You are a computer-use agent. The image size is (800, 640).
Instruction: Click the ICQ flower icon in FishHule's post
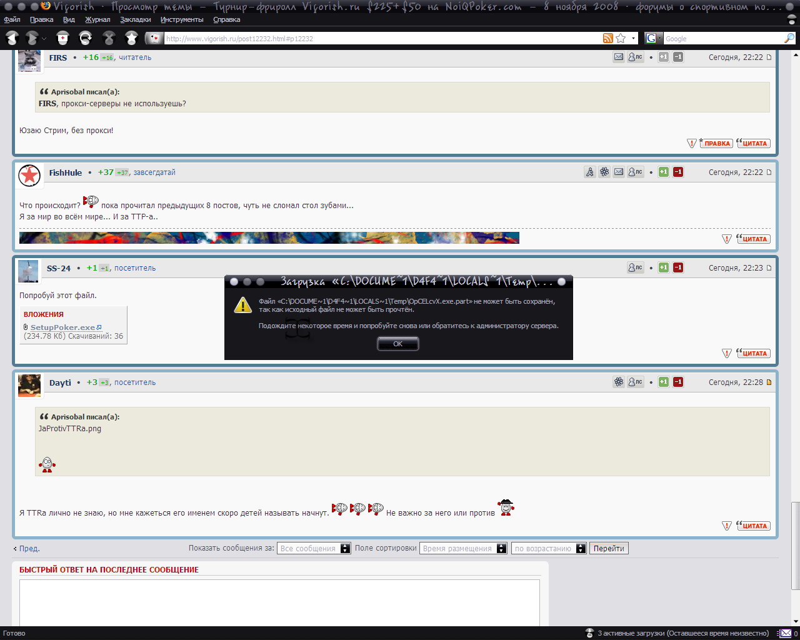point(604,172)
